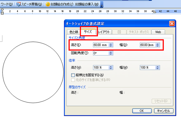
Task: Increase 幅(W) scale with up arrow
Action: pyautogui.click(x=157, y=67)
